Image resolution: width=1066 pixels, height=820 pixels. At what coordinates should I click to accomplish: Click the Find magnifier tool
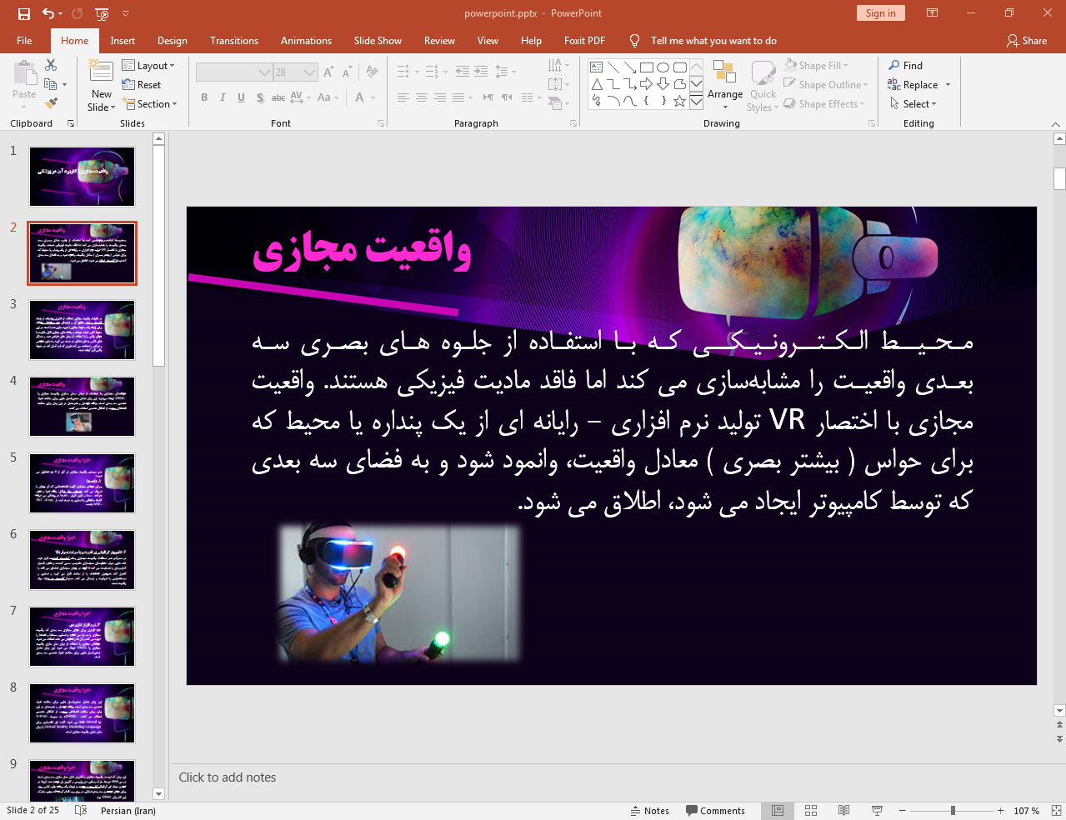pyautogui.click(x=906, y=66)
